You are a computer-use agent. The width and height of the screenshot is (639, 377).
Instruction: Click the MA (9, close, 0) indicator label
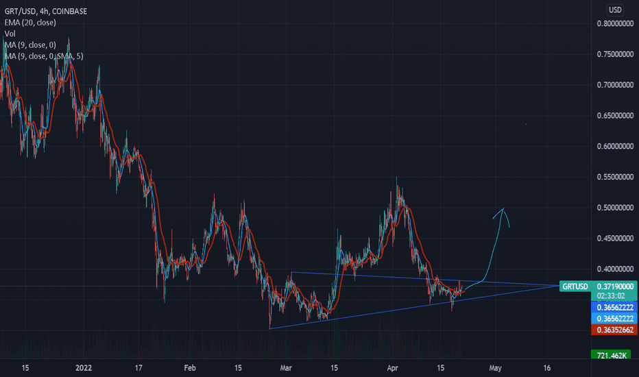30,45
